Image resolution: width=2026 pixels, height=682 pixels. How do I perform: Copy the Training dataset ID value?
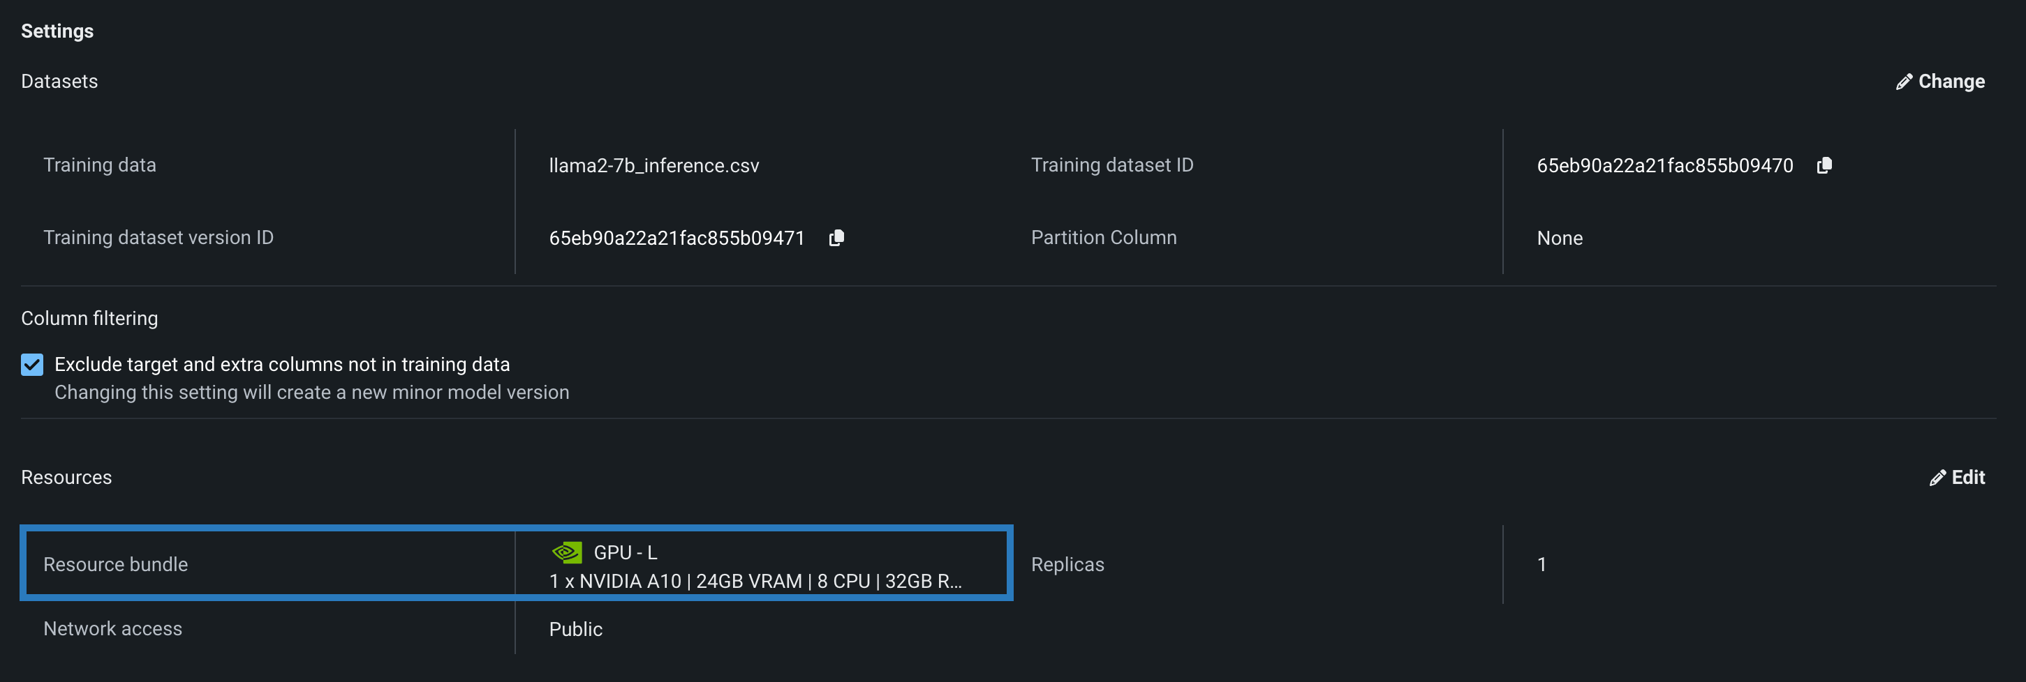1824,165
